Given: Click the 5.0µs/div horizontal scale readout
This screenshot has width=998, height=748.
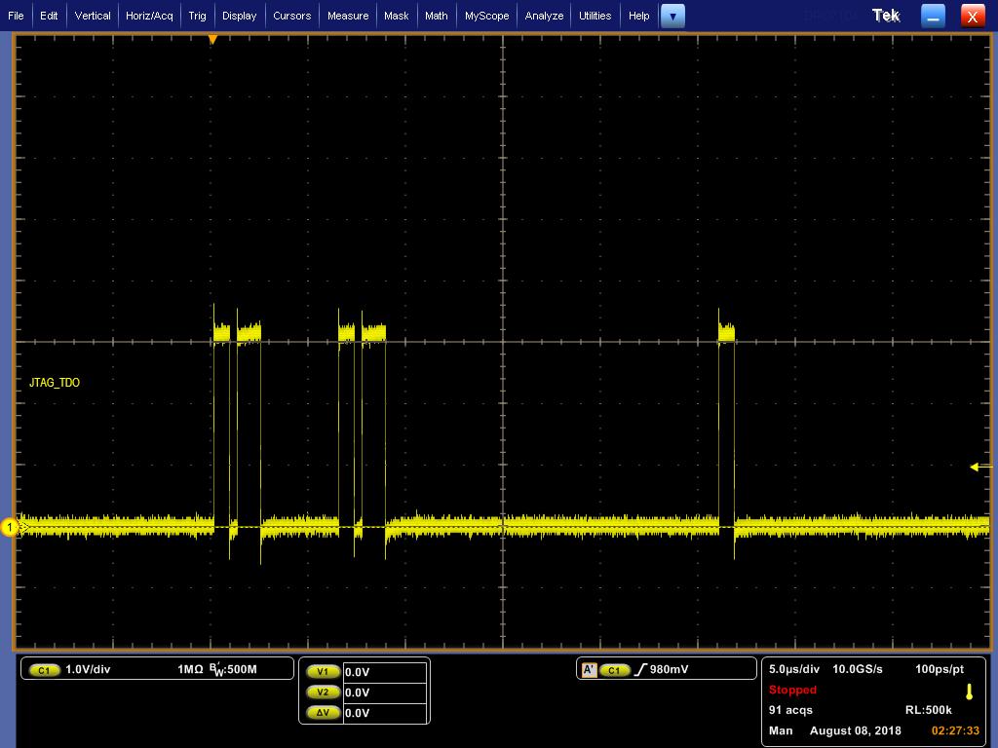Looking at the screenshot, I should (x=794, y=669).
